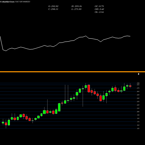Click the 'NSE NIF100BEES' chart title

coord(23,2)
